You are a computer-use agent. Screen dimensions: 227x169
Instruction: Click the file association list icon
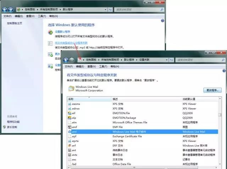coord(50,43)
